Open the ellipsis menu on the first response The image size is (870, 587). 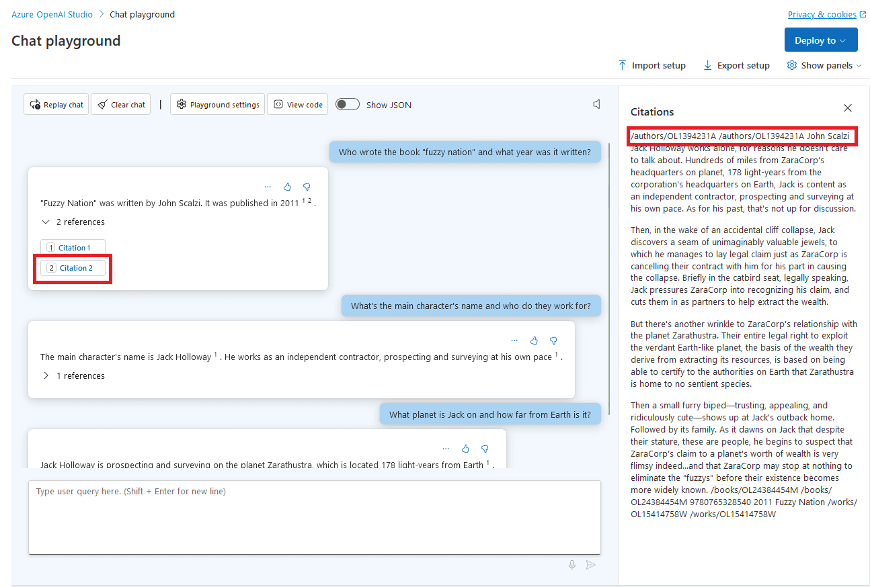coord(268,186)
